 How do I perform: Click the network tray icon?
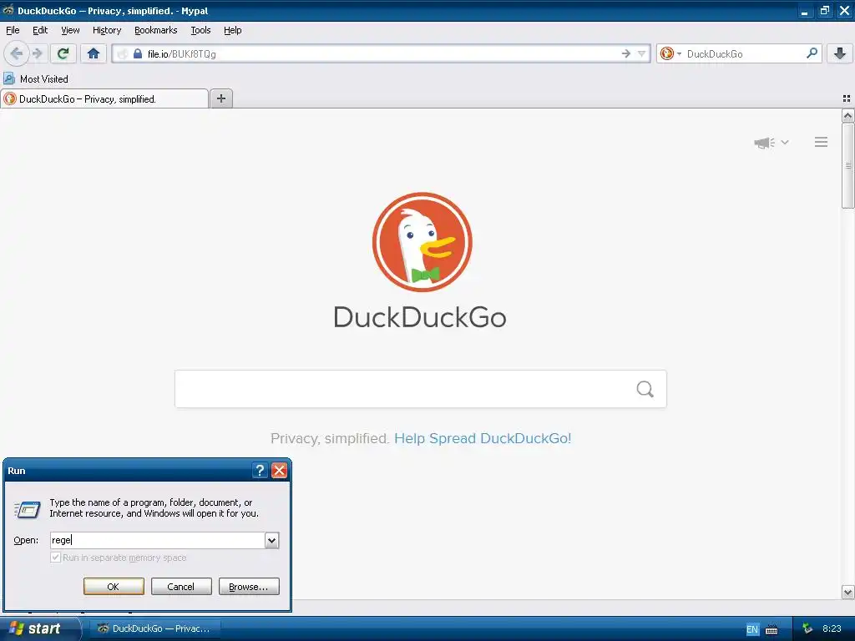coord(807,628)
